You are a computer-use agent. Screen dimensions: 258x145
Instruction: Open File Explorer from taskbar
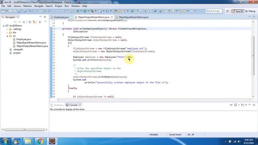pyautogui.click(x=28, y=141)
